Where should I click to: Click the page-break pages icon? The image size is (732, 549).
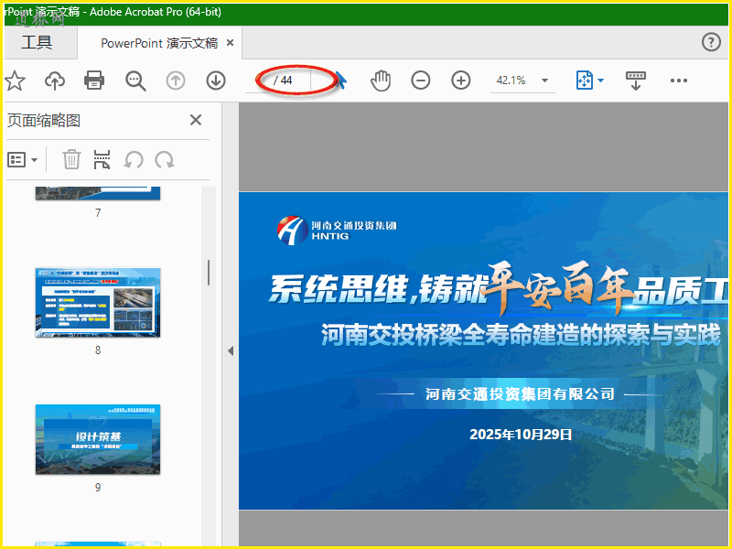pyautogui.click(x=102, y=159)
